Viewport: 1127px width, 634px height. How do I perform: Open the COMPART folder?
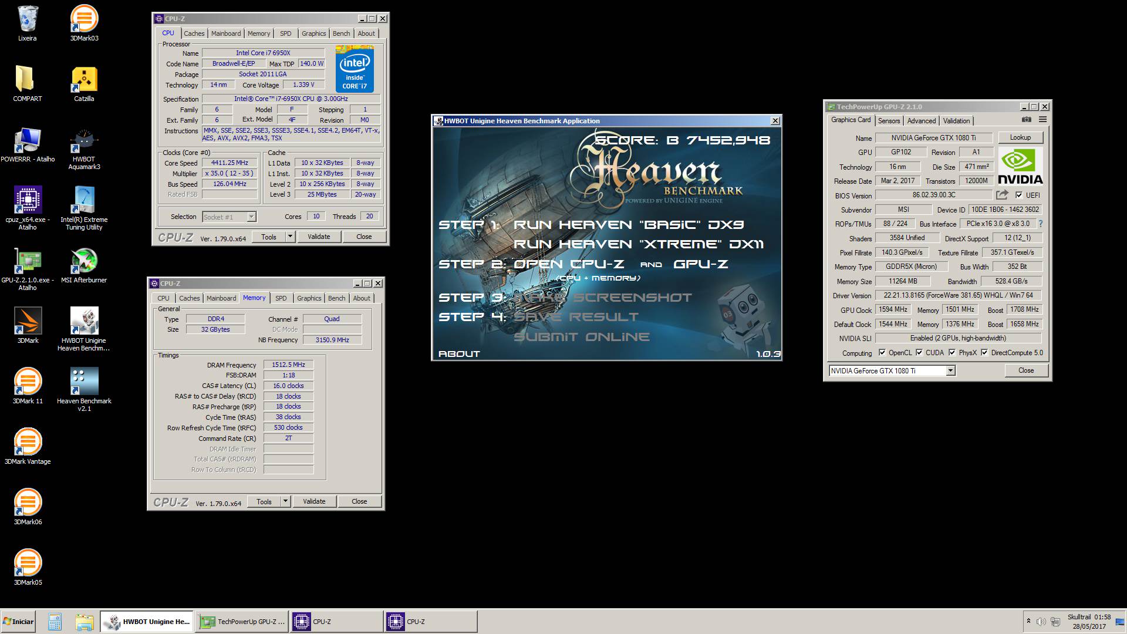pos(27,84)
